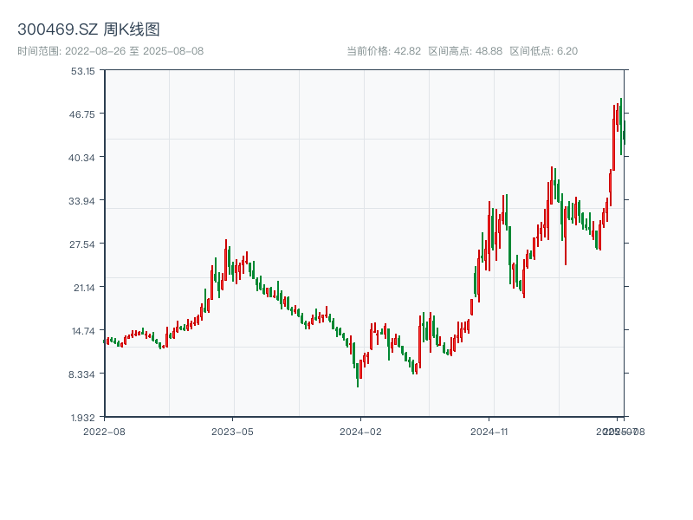
Task: Click the chart title 300469.SZ 周K线图
Action: click(x=88, y=30)
